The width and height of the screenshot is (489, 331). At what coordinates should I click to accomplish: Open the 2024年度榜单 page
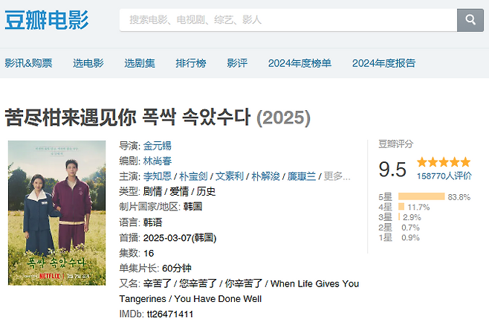[x=299, y=63]
